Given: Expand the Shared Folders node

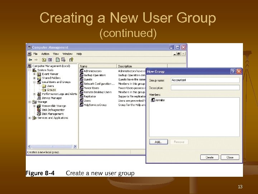Looking at the screenshot, I should pos(34,78).
